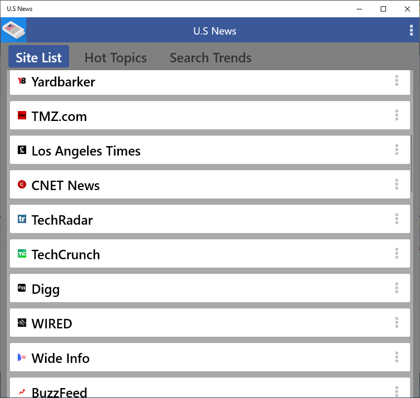Screen dimensions: 420x398
Task: Open the TechRadar site
Action: [x=209, y=219]
